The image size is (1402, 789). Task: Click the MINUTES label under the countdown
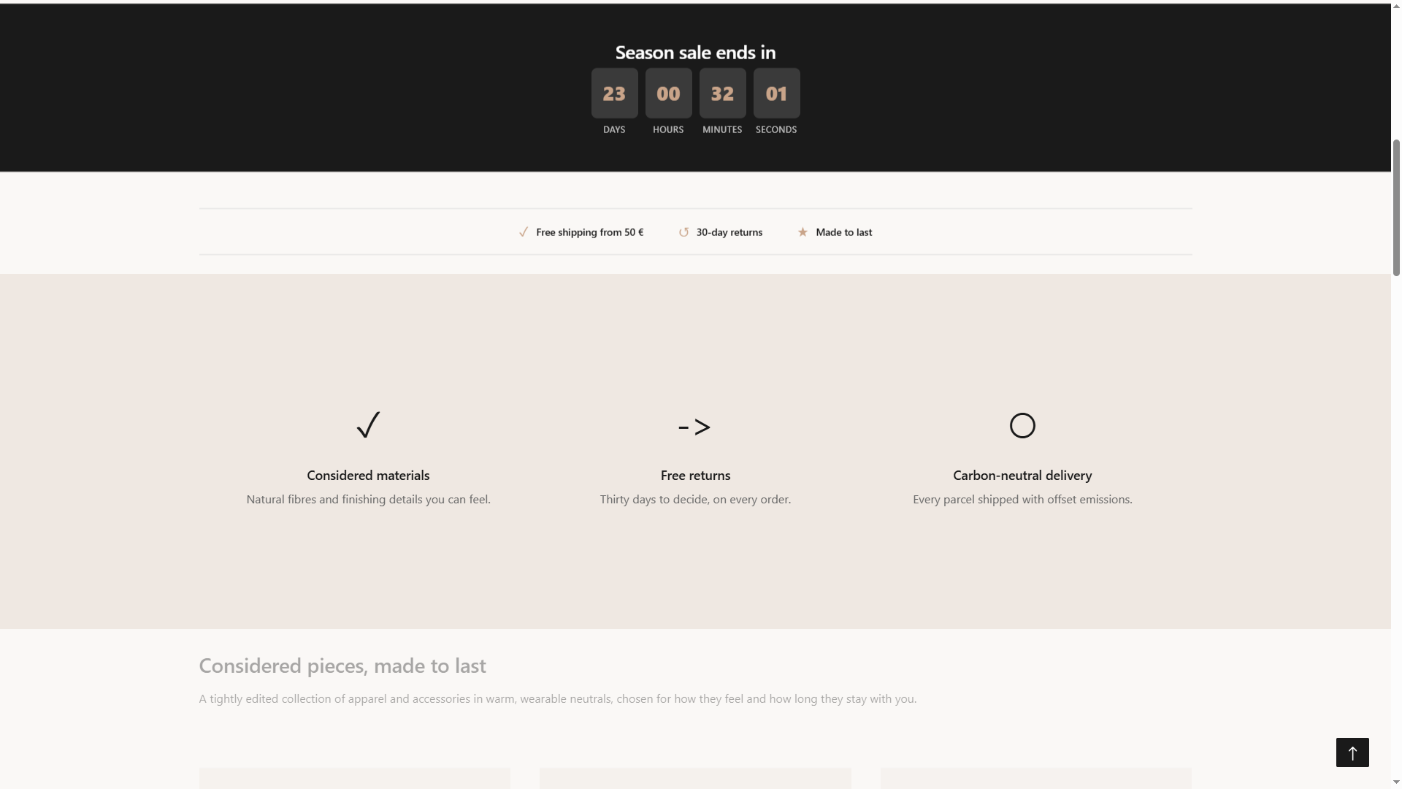[x=722, y=129]
